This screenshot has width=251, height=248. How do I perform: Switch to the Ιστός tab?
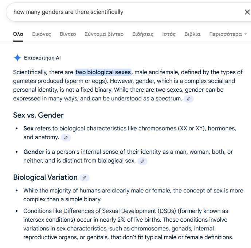pos(169,34)
